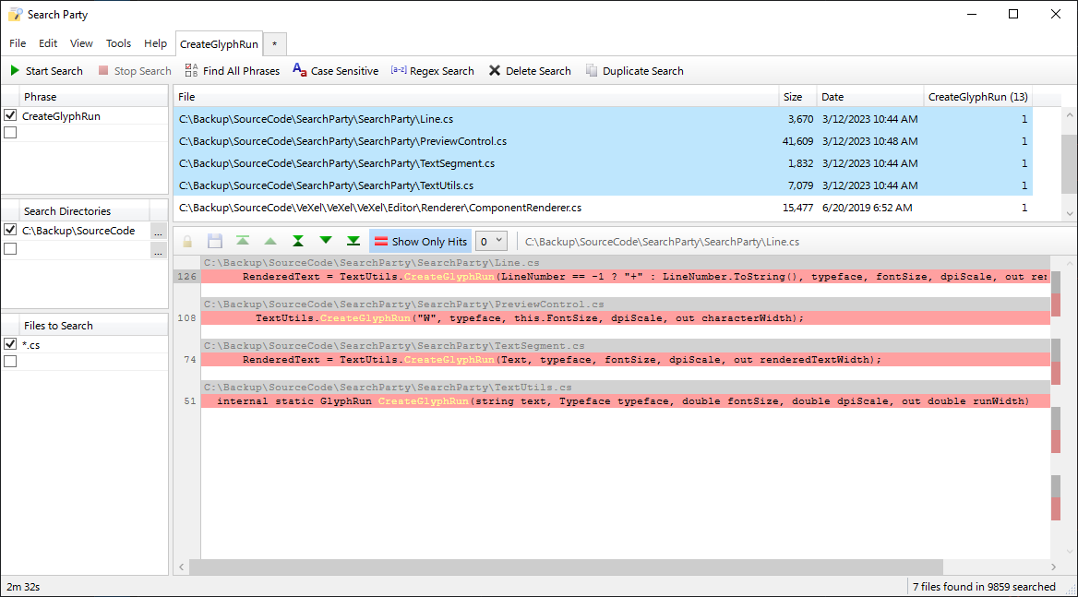Open the Help menu

155,43
